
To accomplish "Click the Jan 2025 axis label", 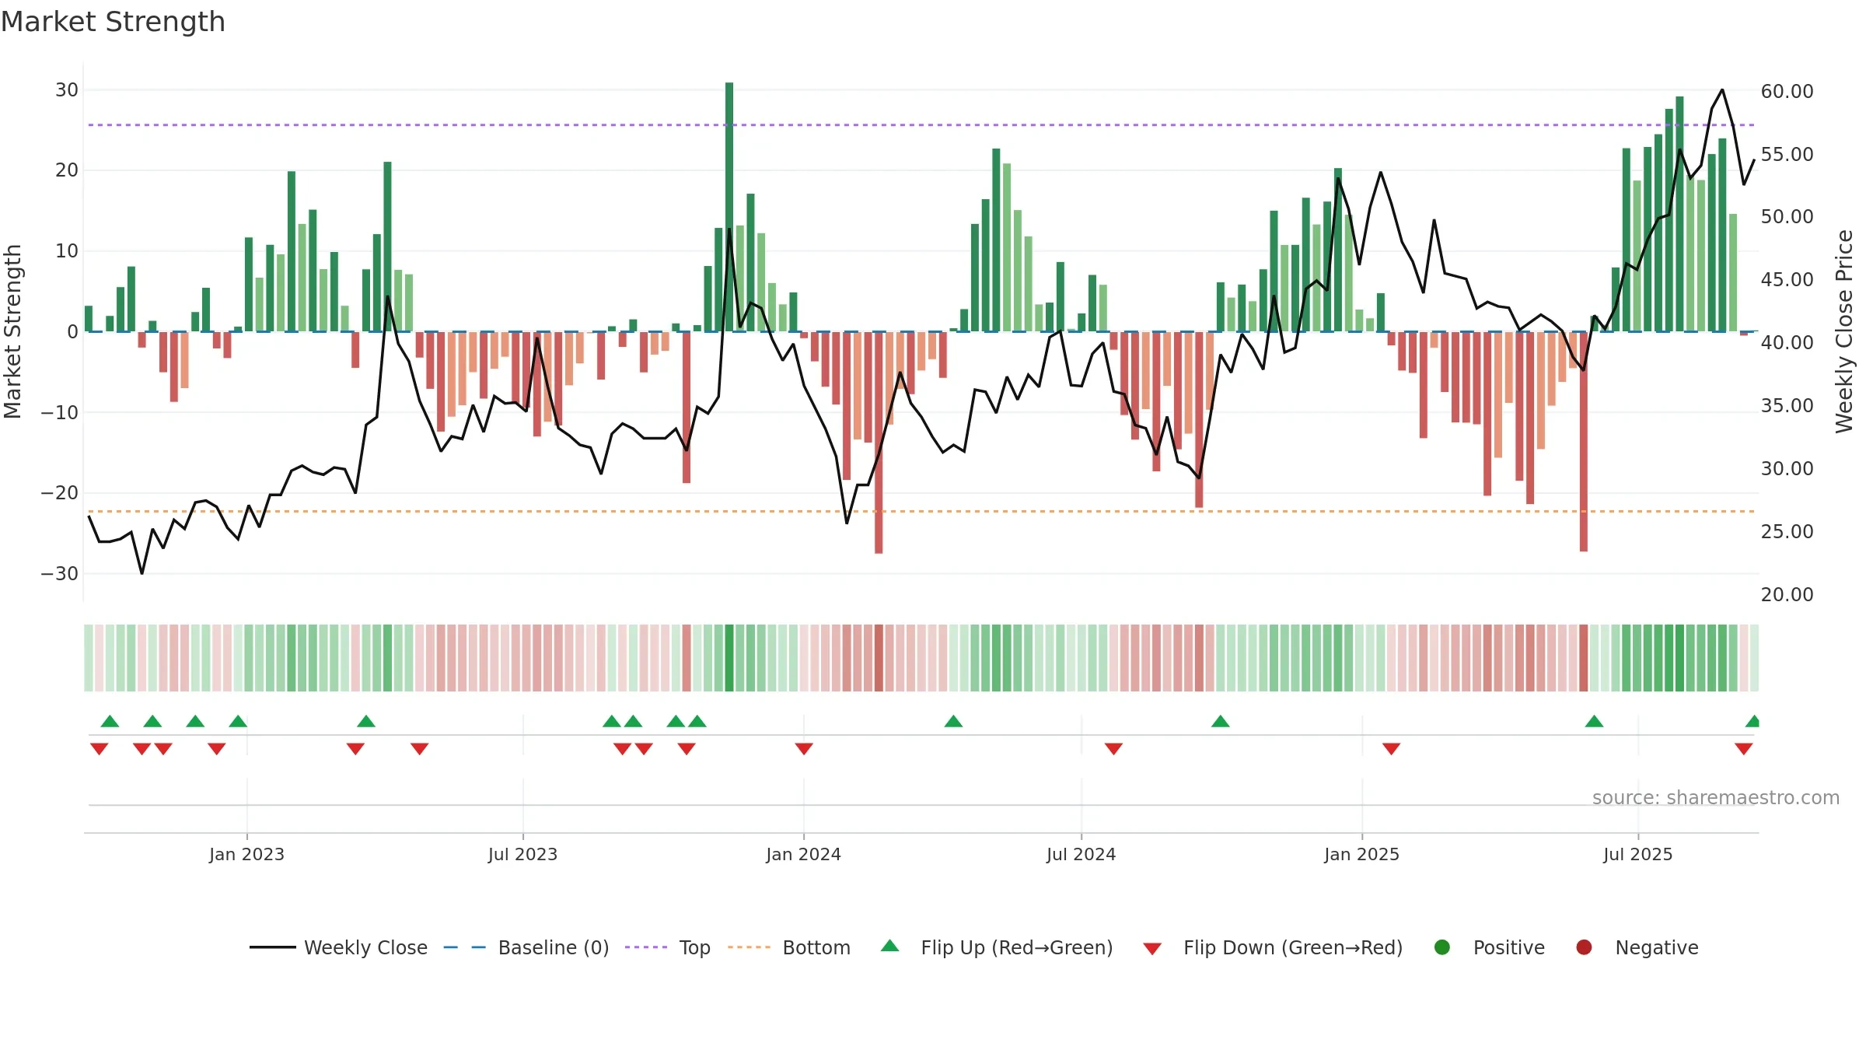I will coord(1362,855).
